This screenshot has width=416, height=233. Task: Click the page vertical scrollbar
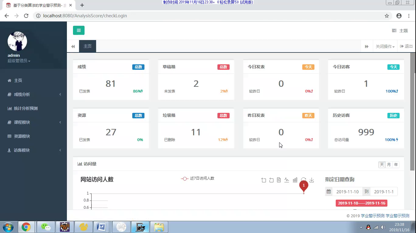[x=413, y=112]
